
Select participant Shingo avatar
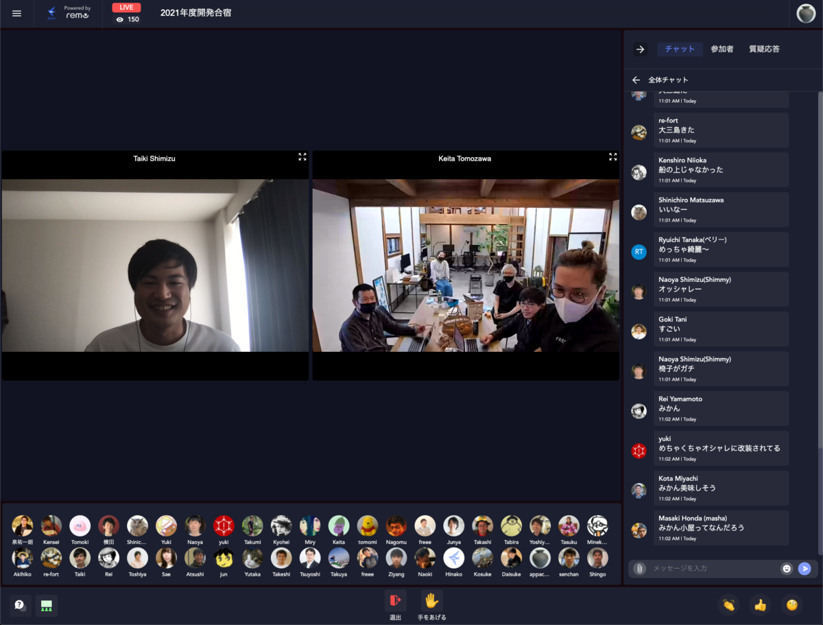(597, 558)
